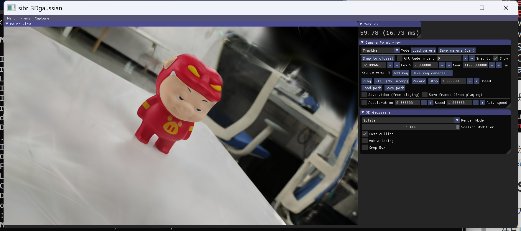The height and width of the screenshot is (231, 521).
Task: Collapse the Camera Point view panel
Action: [x=362, y=42]
